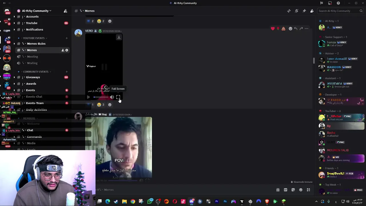Open the Notifications channel
This screenshot has height=206, width=366.
click(x=42, y=29)
